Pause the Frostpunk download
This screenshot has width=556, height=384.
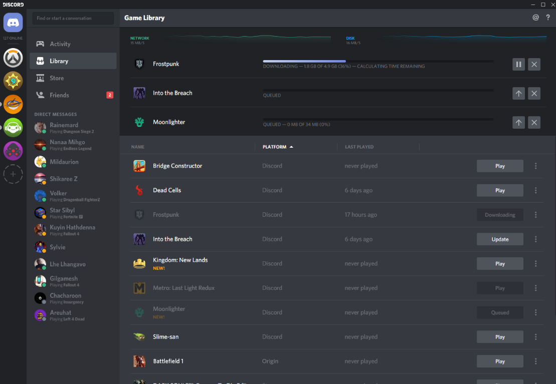click(x=518, y=64)
